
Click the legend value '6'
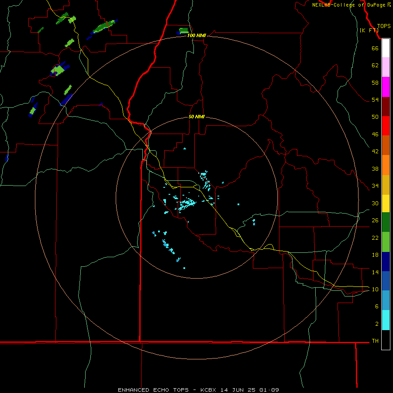pos(376,306)
